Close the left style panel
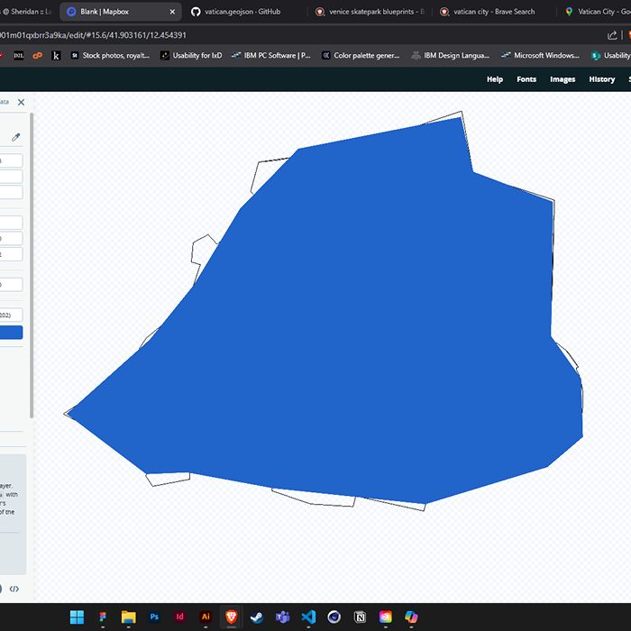 pyautogui.click(x=21, y=102)
